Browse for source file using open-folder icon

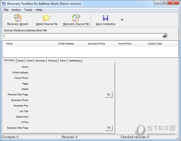(165, 36)
